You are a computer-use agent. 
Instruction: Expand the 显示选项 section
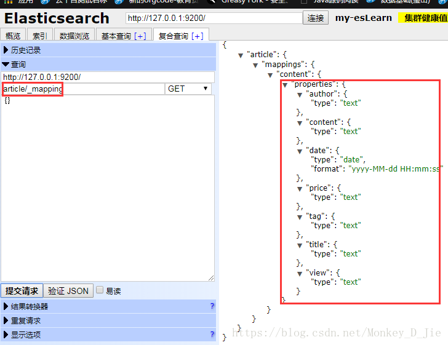(108, 335)
